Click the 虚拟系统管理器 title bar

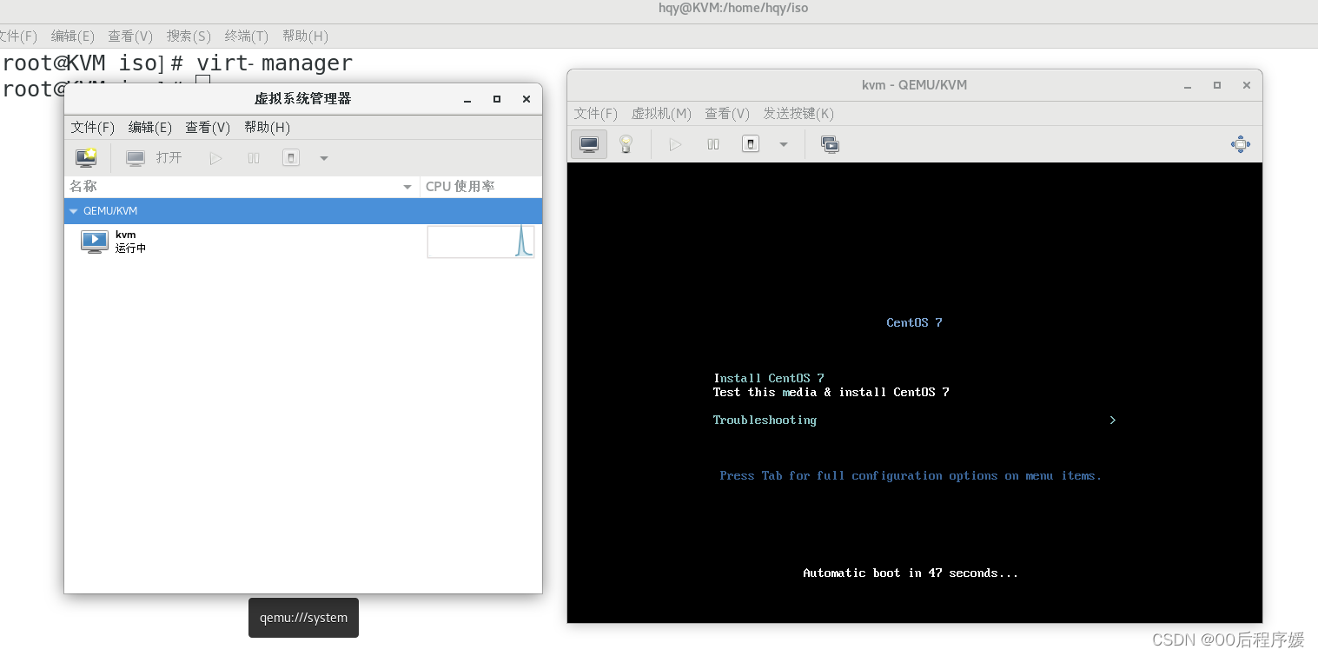pyautogui.click(x=302, y=99)
